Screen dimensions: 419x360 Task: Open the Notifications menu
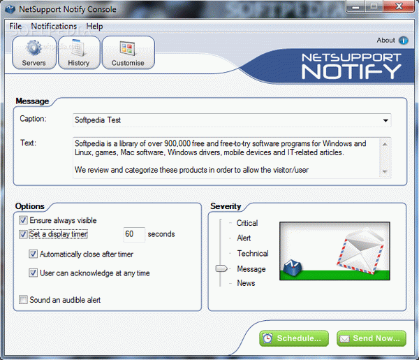tap(54, 26)
